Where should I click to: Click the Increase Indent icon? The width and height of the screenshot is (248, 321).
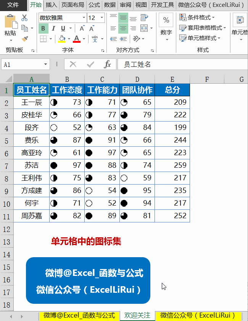pos(123,39)
